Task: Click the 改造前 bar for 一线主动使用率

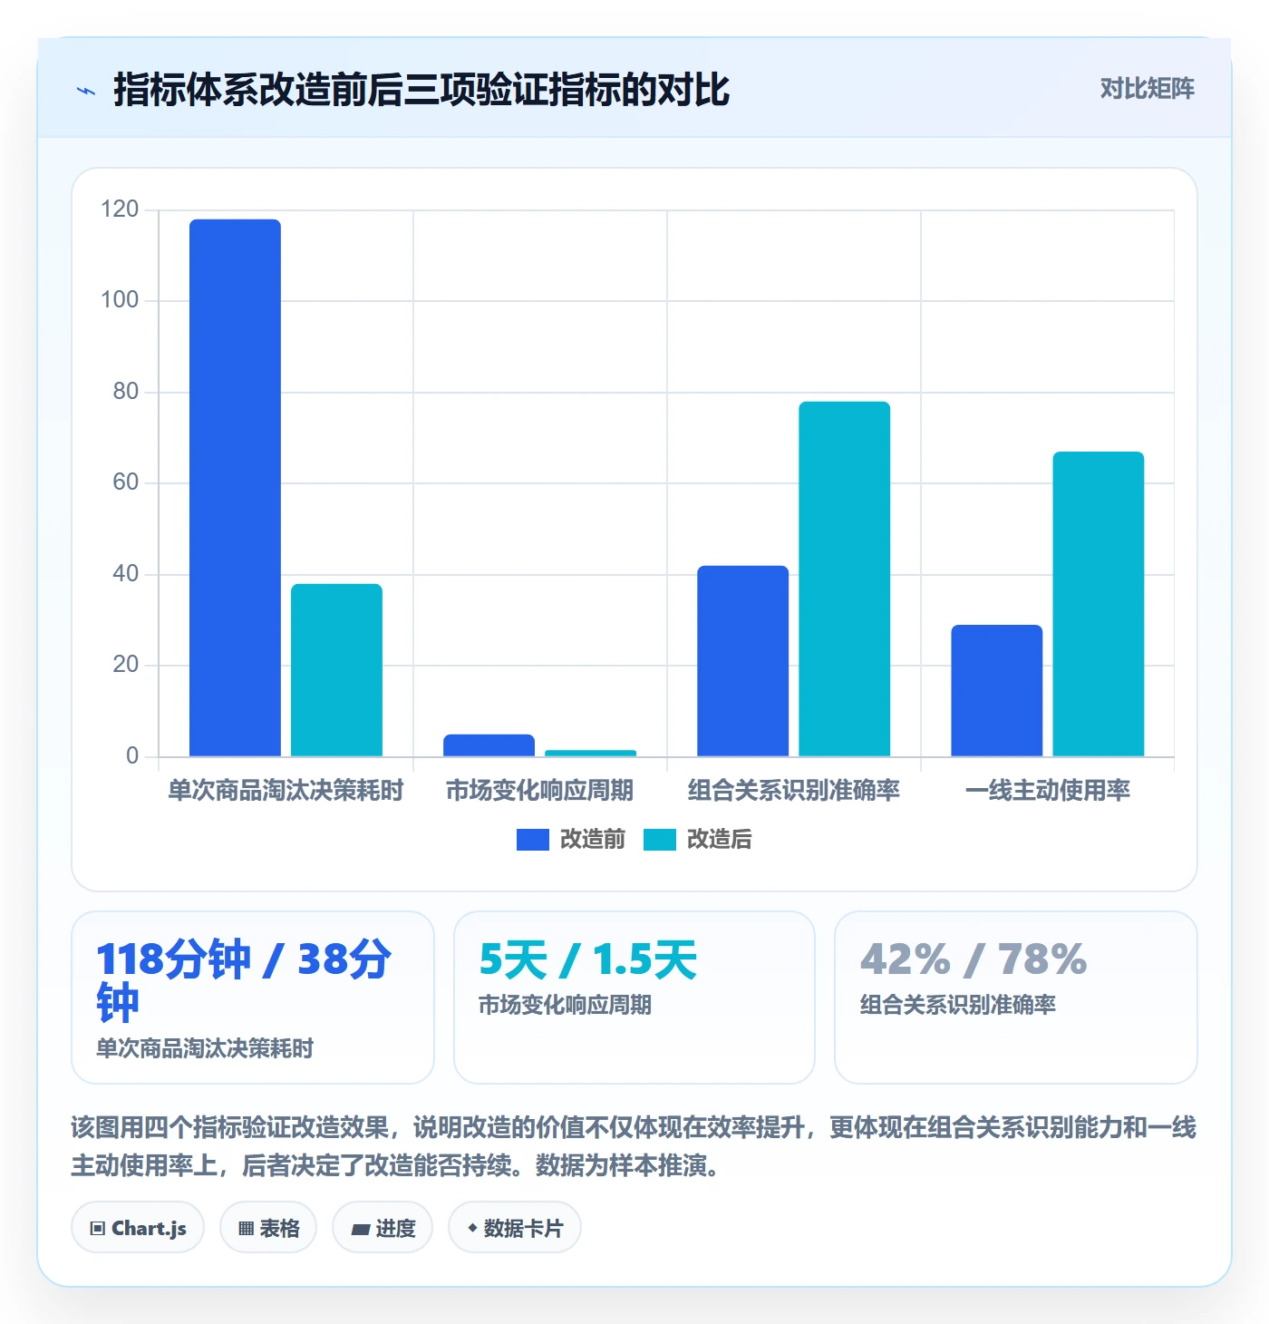Action: [x=996, y=690]
